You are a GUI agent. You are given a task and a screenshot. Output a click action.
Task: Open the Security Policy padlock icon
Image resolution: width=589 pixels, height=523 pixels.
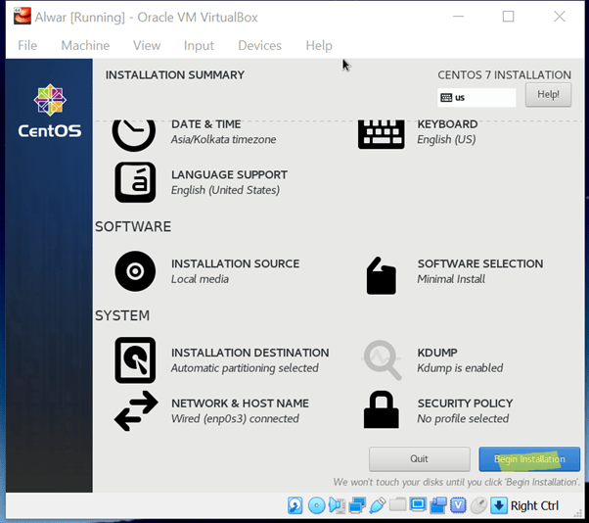pyautogui.click(x=381, y=410)
